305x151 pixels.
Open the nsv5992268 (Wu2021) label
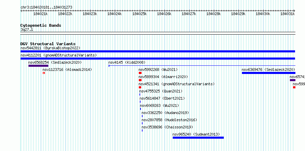pos(158,70)
